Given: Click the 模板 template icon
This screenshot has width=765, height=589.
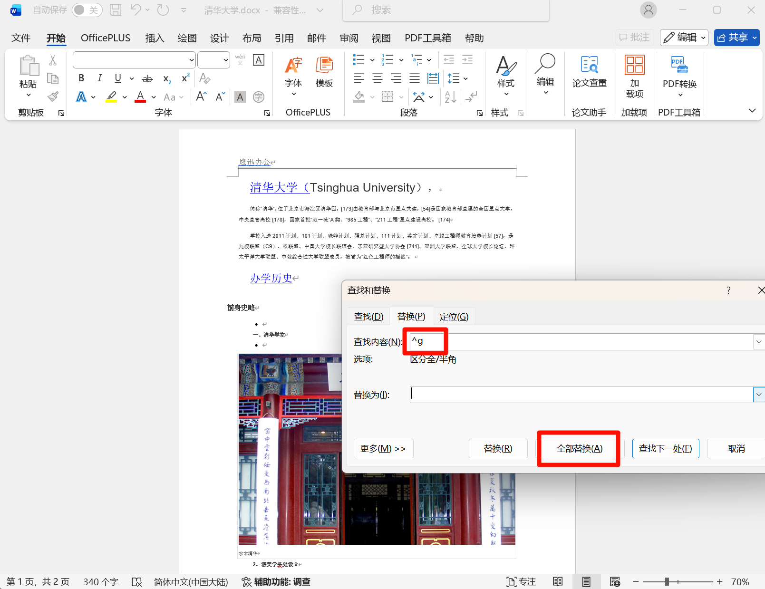Looking at the screenshot, I should click(324, 71).
